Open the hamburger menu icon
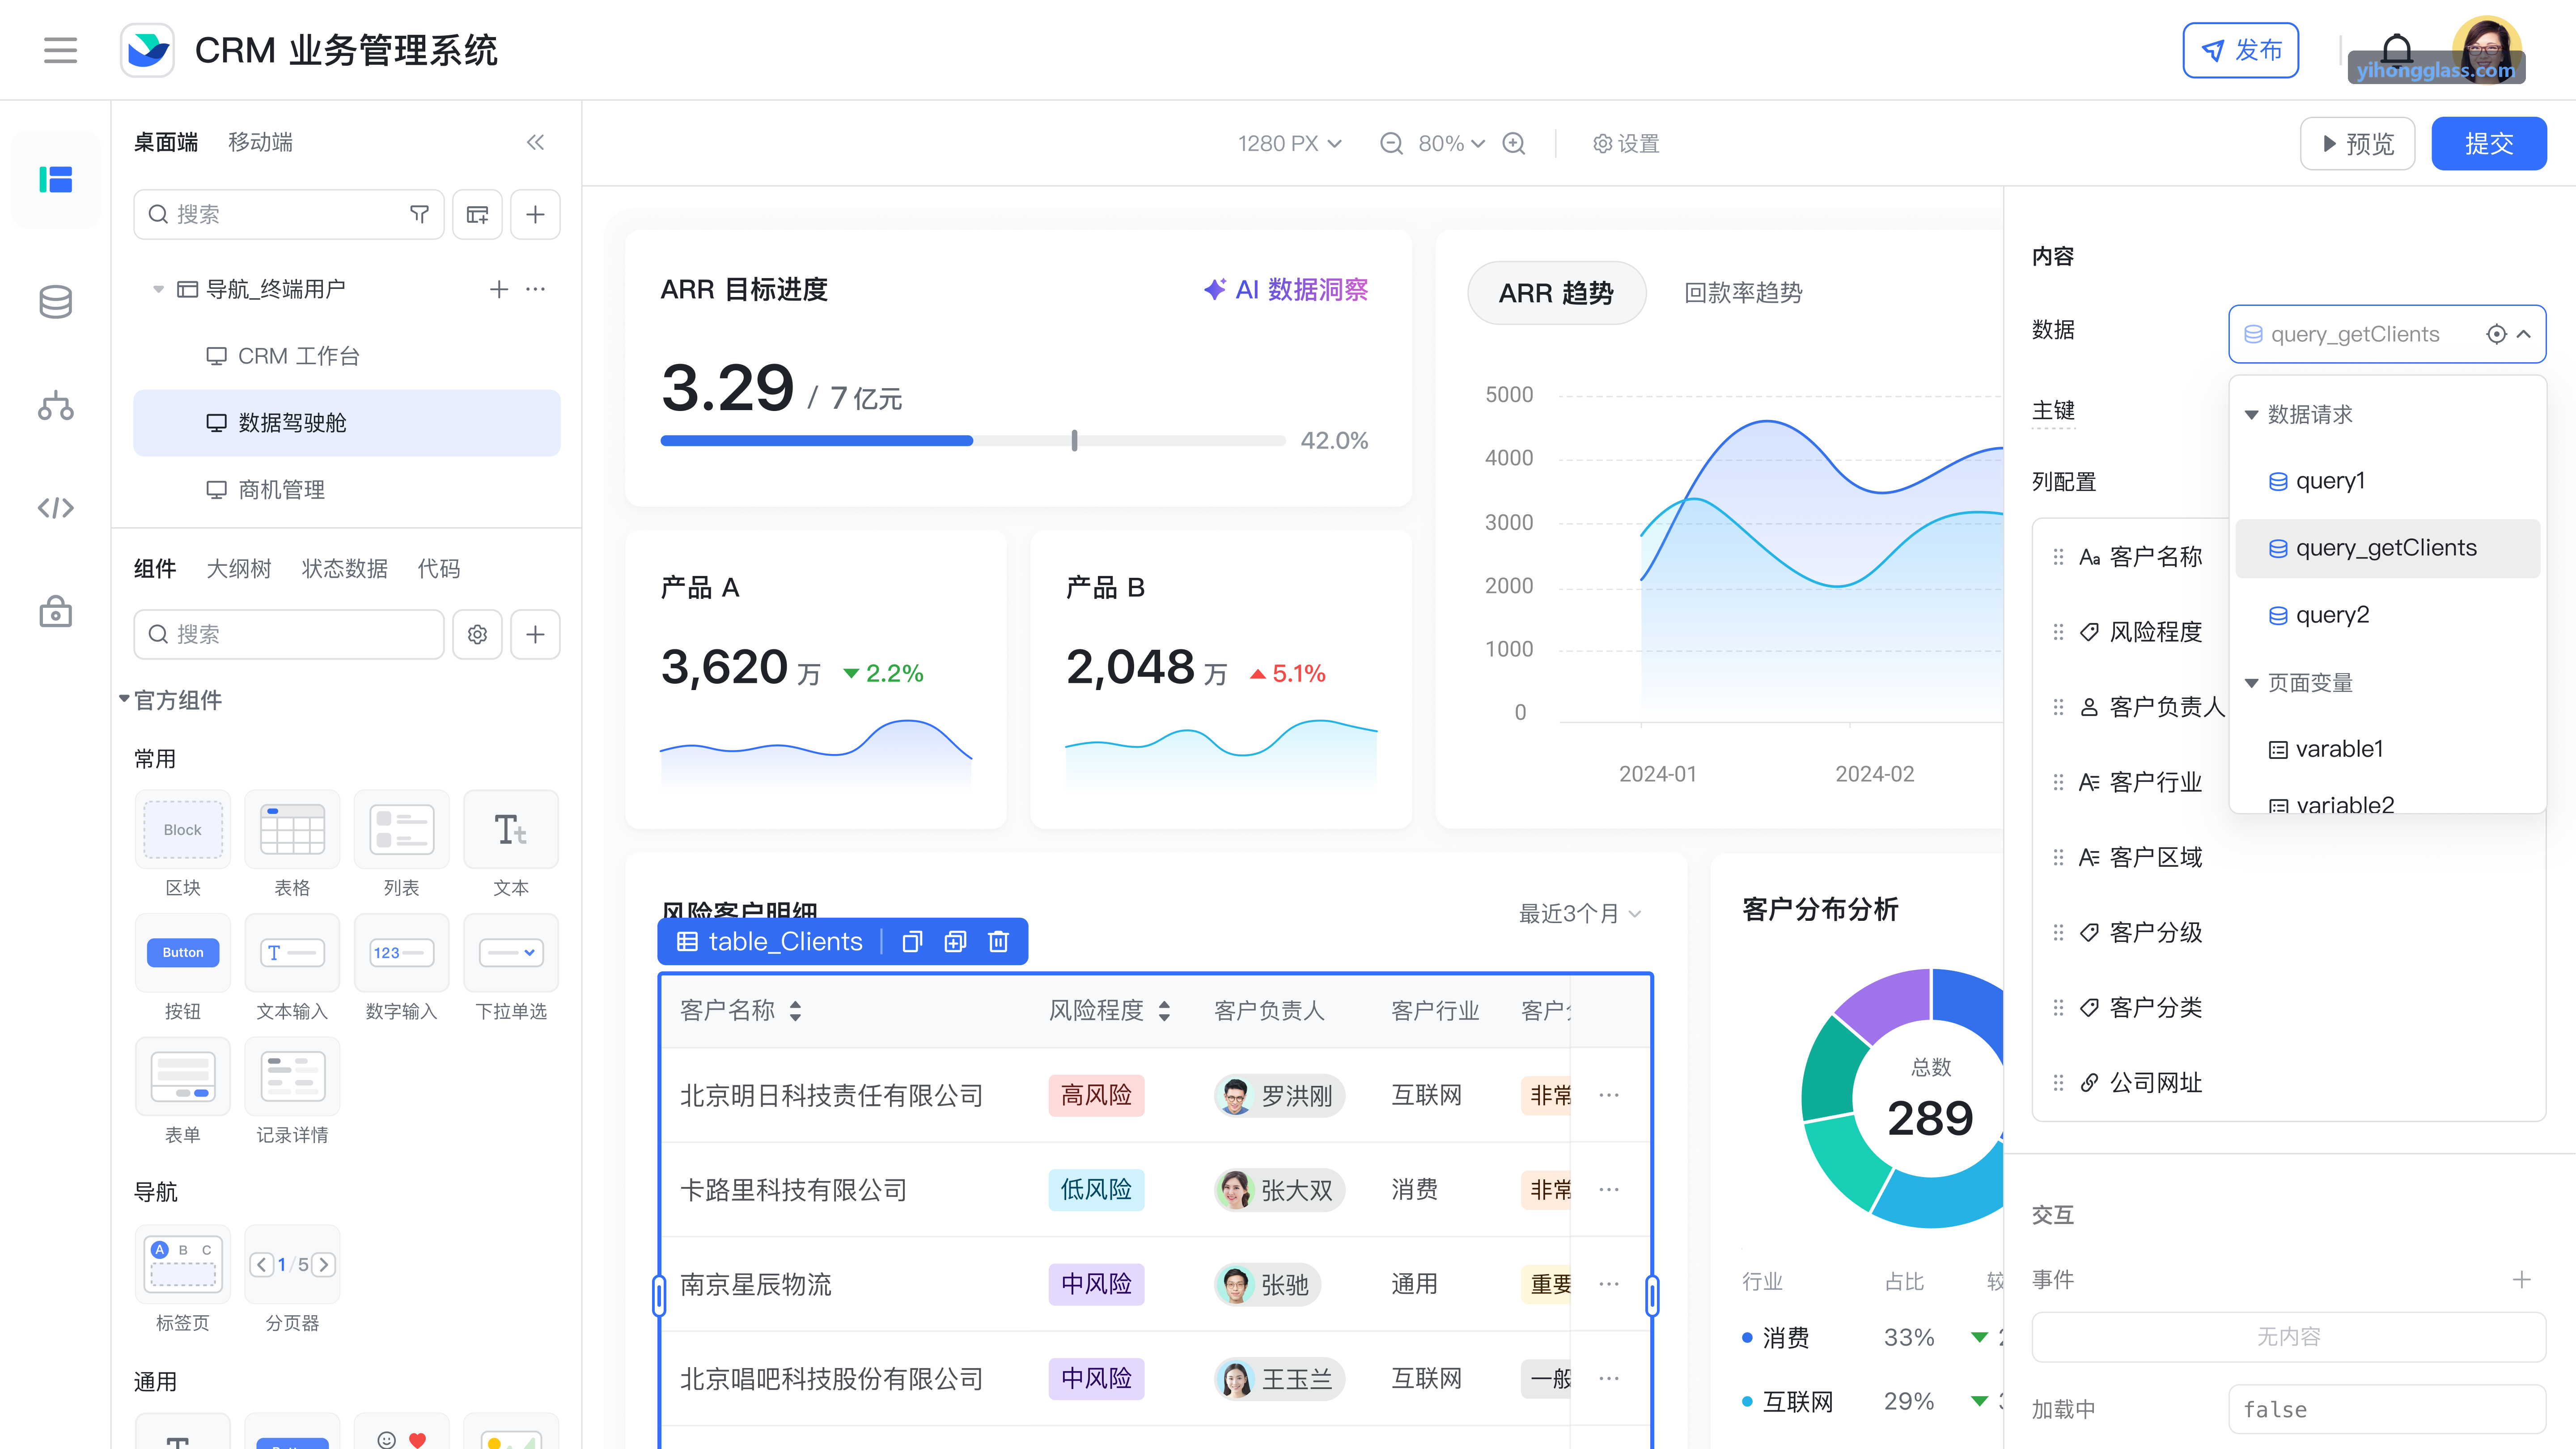Viewport: 2576px width, 1449px height. [x=60, y=50]
